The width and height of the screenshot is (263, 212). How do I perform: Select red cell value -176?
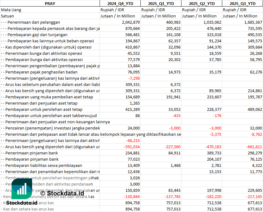click(x=217, y=115)
